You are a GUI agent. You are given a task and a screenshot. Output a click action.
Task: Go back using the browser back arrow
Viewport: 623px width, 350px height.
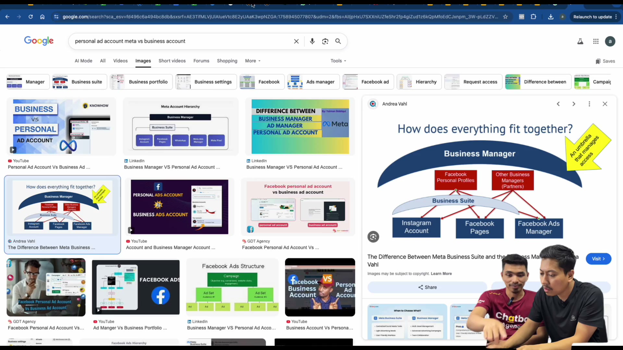7,17
